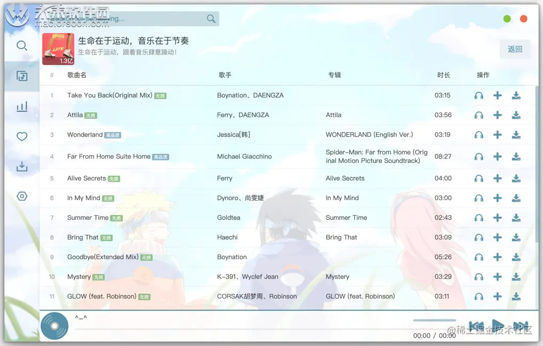Skip to the next track

pos(521,326)
